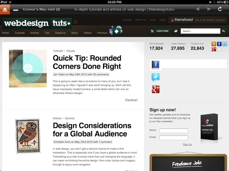
Task: Open the Tips menu item
Action: [47, 33]
